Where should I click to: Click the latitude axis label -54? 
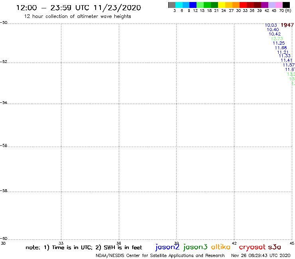pos(4,103)
